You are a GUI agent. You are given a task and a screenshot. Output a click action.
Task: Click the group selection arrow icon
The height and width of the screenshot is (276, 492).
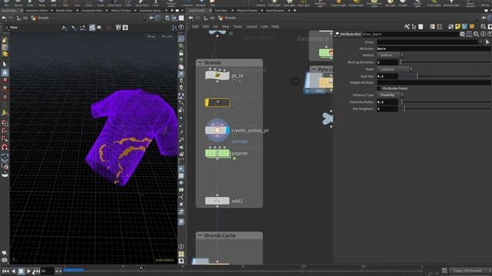tap(487, 42)
